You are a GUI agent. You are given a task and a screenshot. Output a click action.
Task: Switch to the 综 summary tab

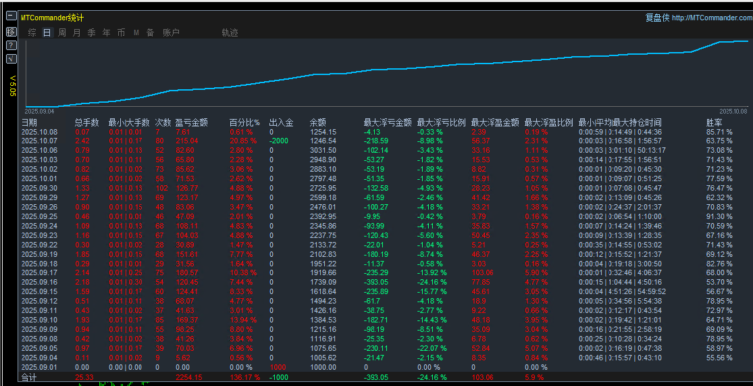[32, 32]
